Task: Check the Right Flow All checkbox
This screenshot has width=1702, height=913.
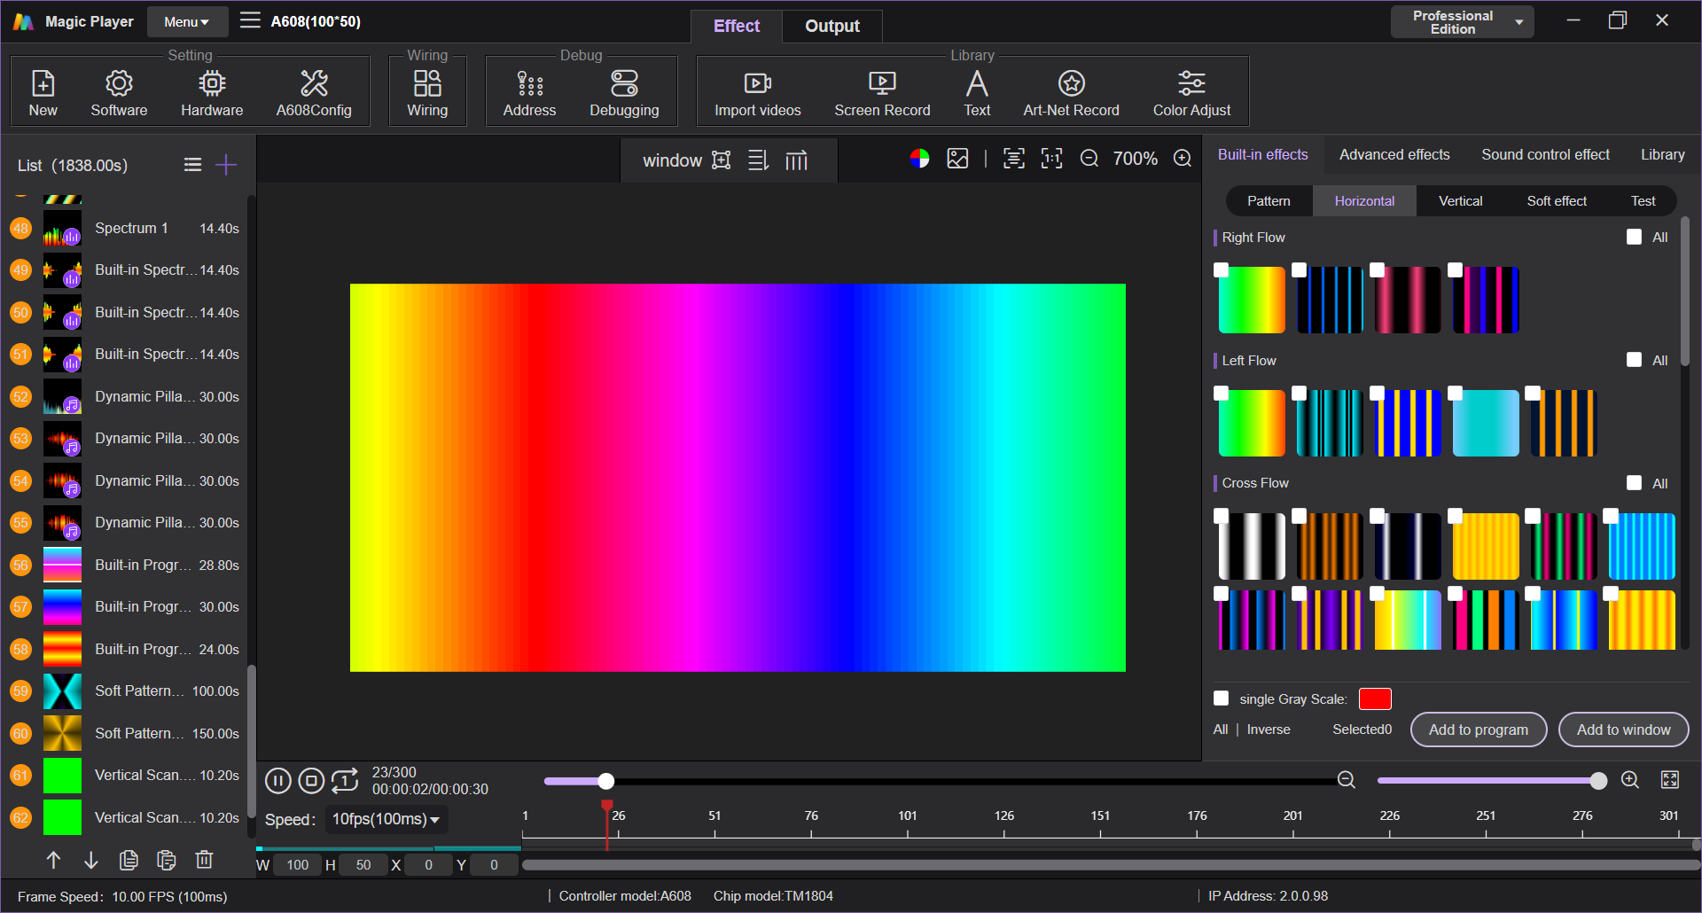Action: tap(1634, 237)
